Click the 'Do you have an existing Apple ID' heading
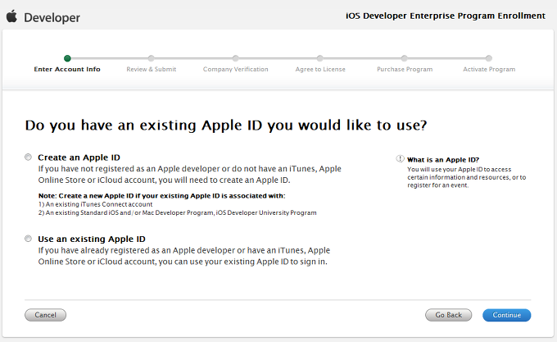The image size is (557, 342). tap(226, 125)
